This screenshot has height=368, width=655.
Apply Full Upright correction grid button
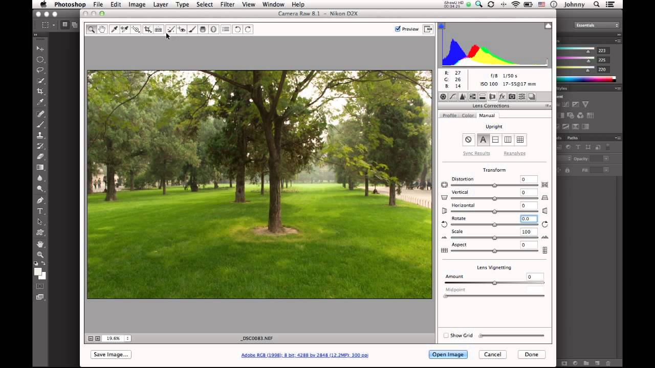(x=520, y=140)
